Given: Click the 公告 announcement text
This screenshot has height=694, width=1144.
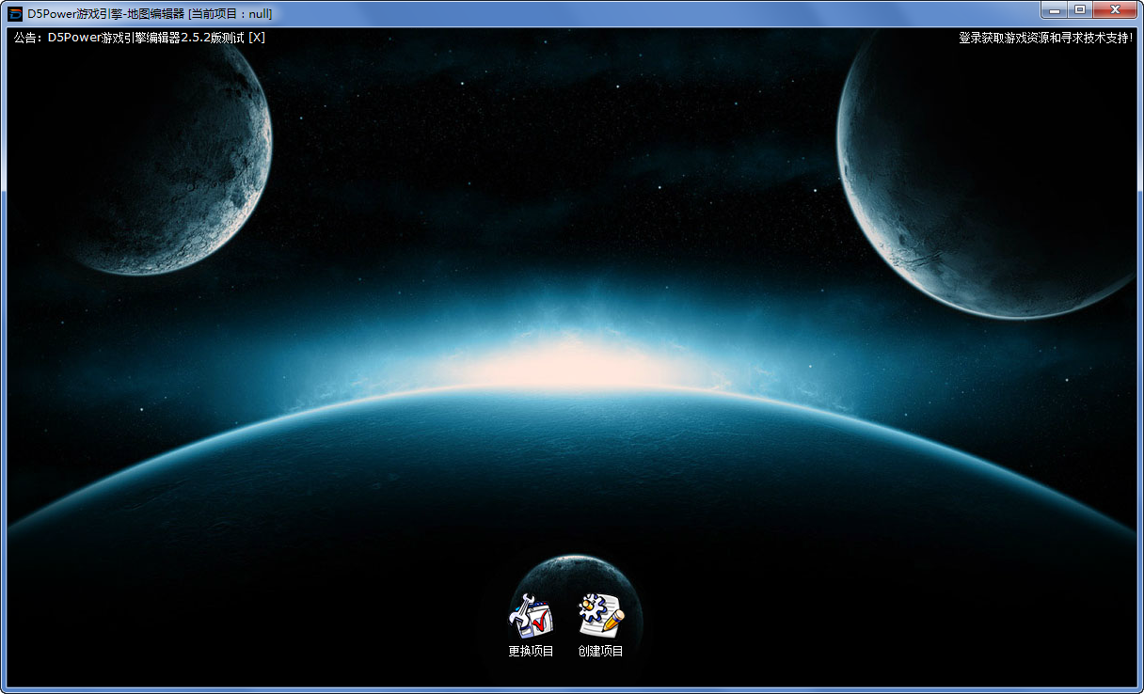Looking at the screenshot, I should (26, 38).
